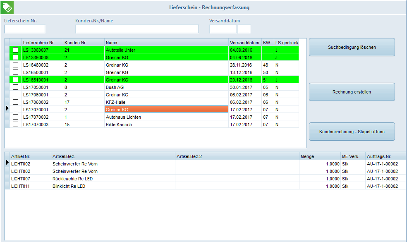
Task: Select checkbox of delivery note LS17070001
Action: coord(16,110)
